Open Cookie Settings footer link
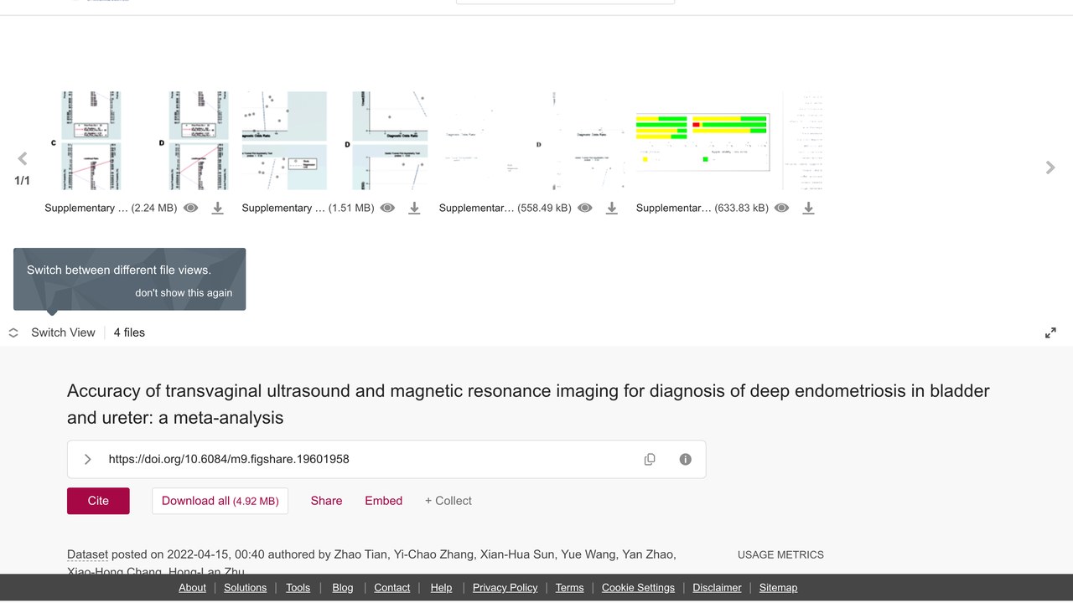Image resolution: width=1073 pixels, height=603 pixels. pos(638,588)
